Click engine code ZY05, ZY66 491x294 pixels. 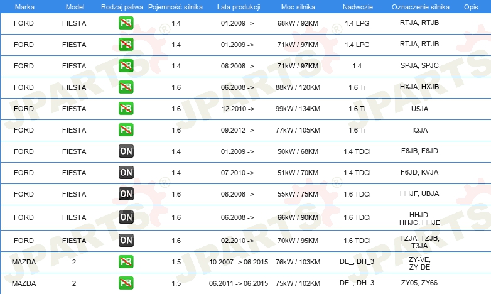(x=419, y=283)
